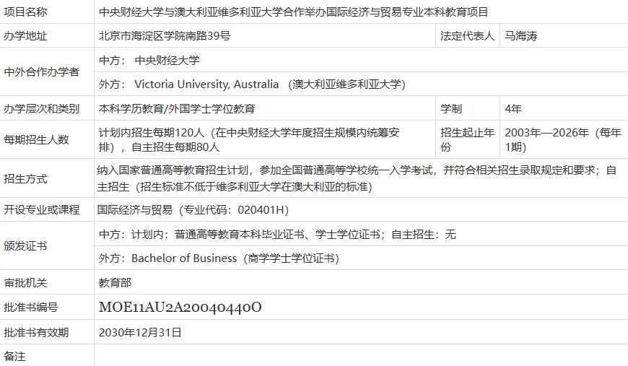Click the 计划内招生每期120人 enrollment text

pyautogui.click(x=249, y=140)
